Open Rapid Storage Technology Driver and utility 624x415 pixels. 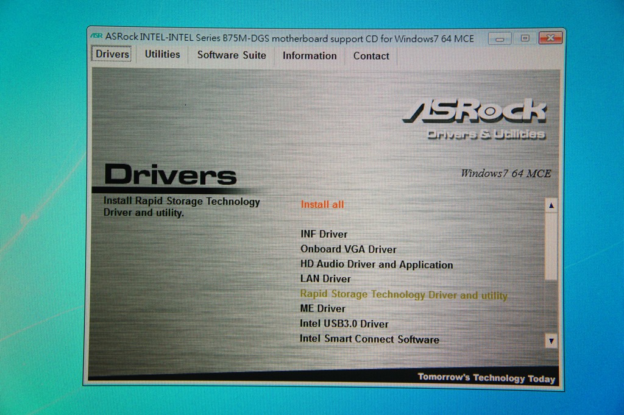[403, 294]
